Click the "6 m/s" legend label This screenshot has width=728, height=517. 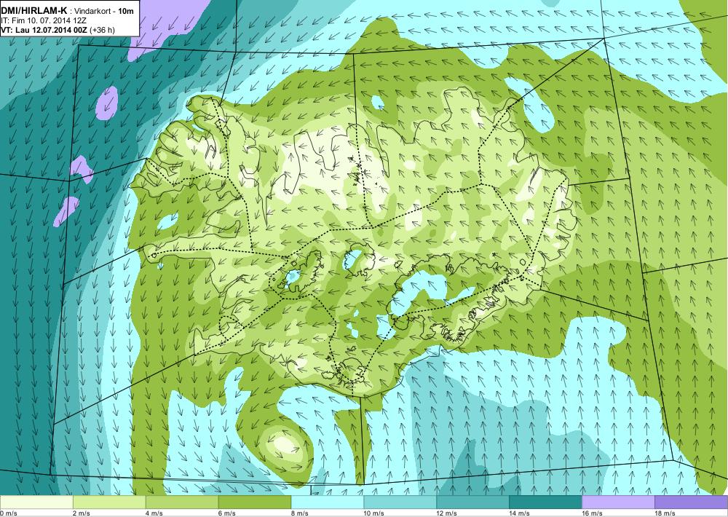coord(227,513)
